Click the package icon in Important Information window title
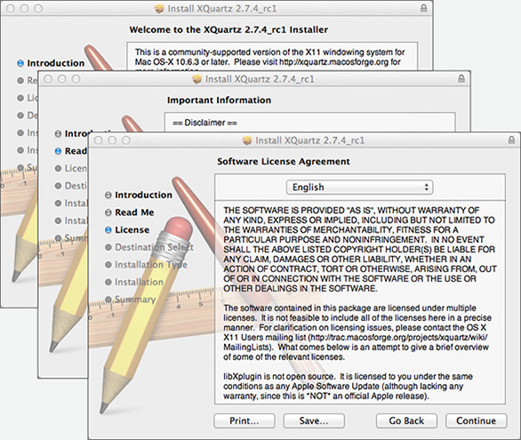Viewport: 521px width, 440px height. tap(197, 79)
